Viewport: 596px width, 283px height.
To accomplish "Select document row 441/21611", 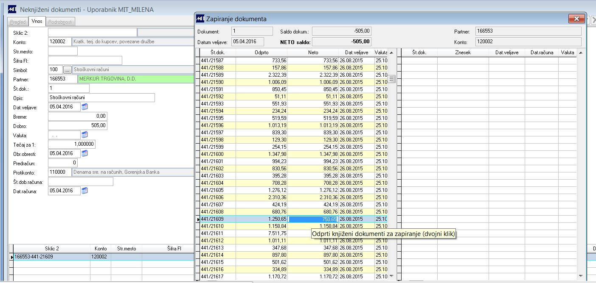I will coord(212,233).
